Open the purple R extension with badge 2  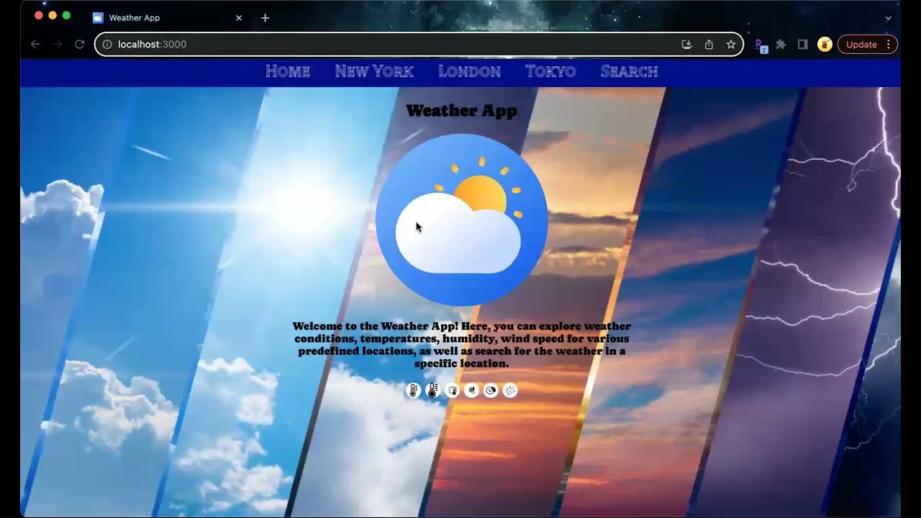pos(761,45)
